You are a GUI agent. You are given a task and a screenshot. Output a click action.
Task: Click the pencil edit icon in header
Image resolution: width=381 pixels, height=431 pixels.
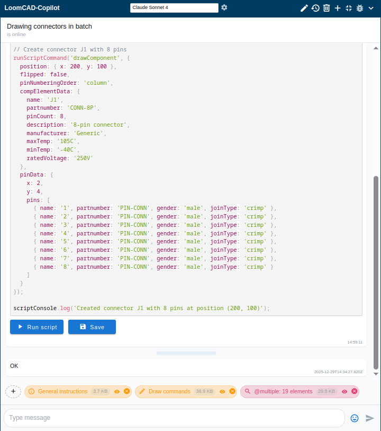304,8
